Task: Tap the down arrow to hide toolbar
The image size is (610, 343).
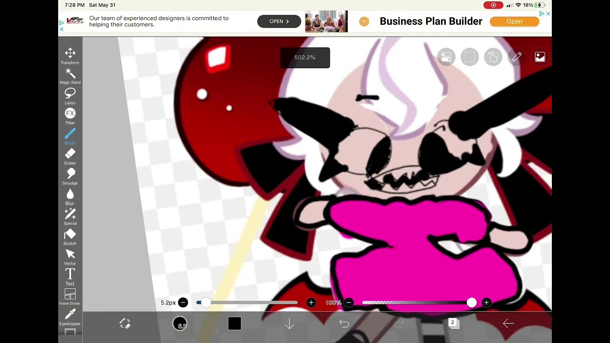Action: 289,323
